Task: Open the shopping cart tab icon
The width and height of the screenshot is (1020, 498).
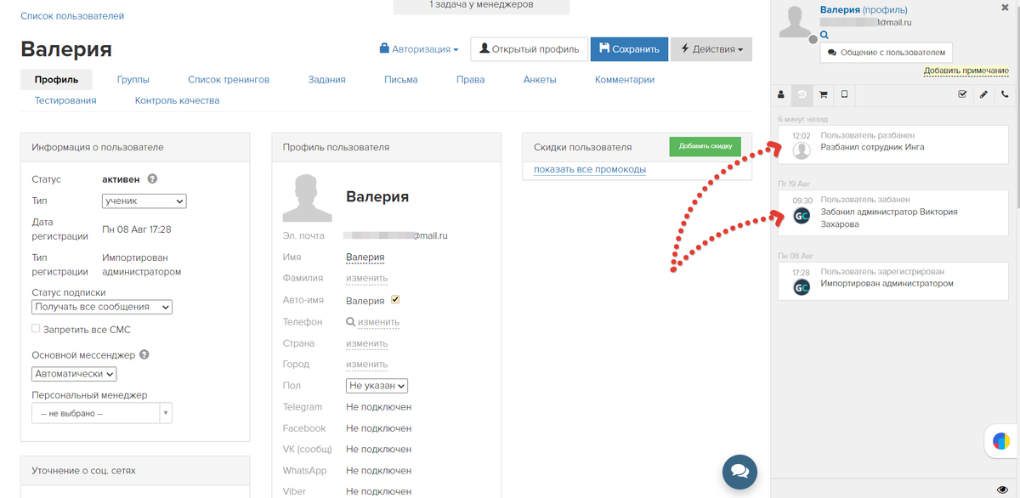Action: [x=823, y=94]
